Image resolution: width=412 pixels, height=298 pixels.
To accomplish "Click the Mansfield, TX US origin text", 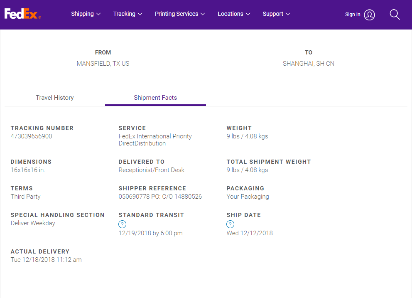I will [x=103, y=64].
